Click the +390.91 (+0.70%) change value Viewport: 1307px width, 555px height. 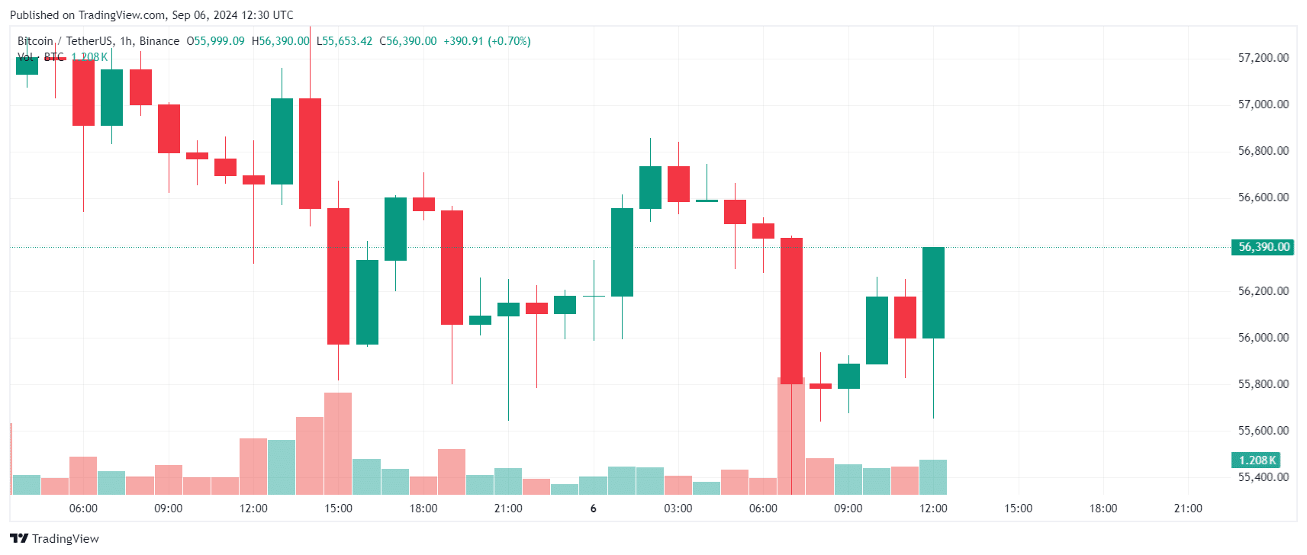click(x=487, y=41)
